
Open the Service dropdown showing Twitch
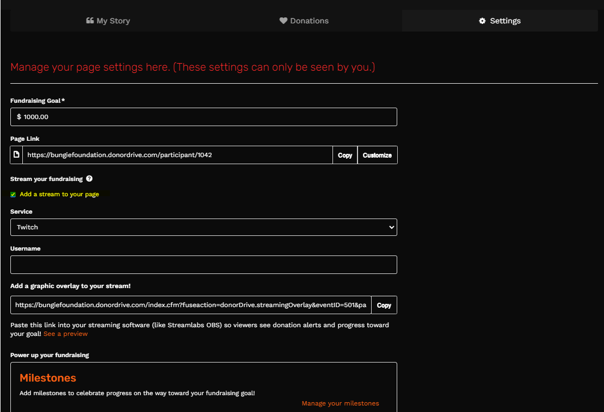pyautogui.click(x=204, y=227)
